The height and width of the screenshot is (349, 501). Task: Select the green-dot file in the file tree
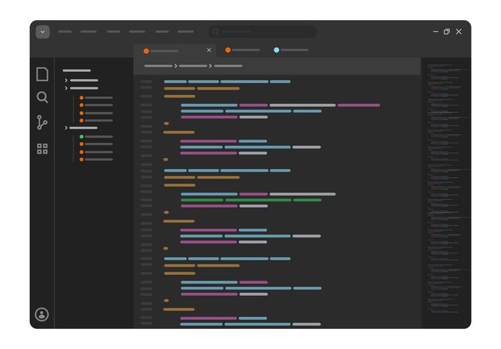tap(96, 137)
